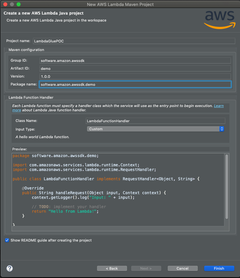Click the return "Hello from Lambda!" line
This screenshot has width=240, height=278.
pos(65,211)
